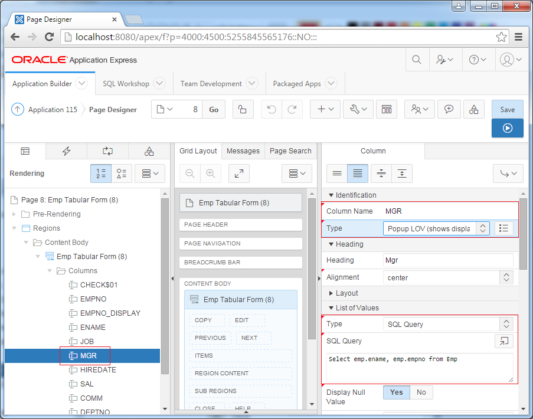
Task: Click the Save button
Action: [508, 109]
